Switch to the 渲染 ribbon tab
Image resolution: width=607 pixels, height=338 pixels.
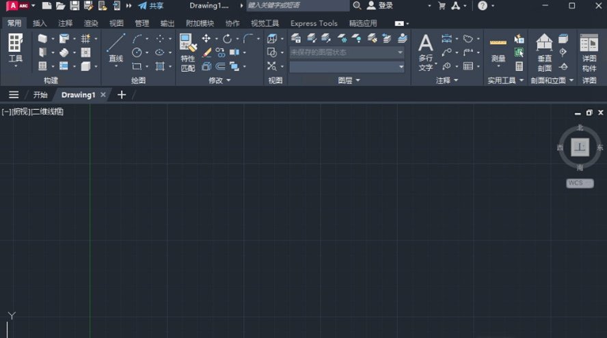tap(91, 23)
